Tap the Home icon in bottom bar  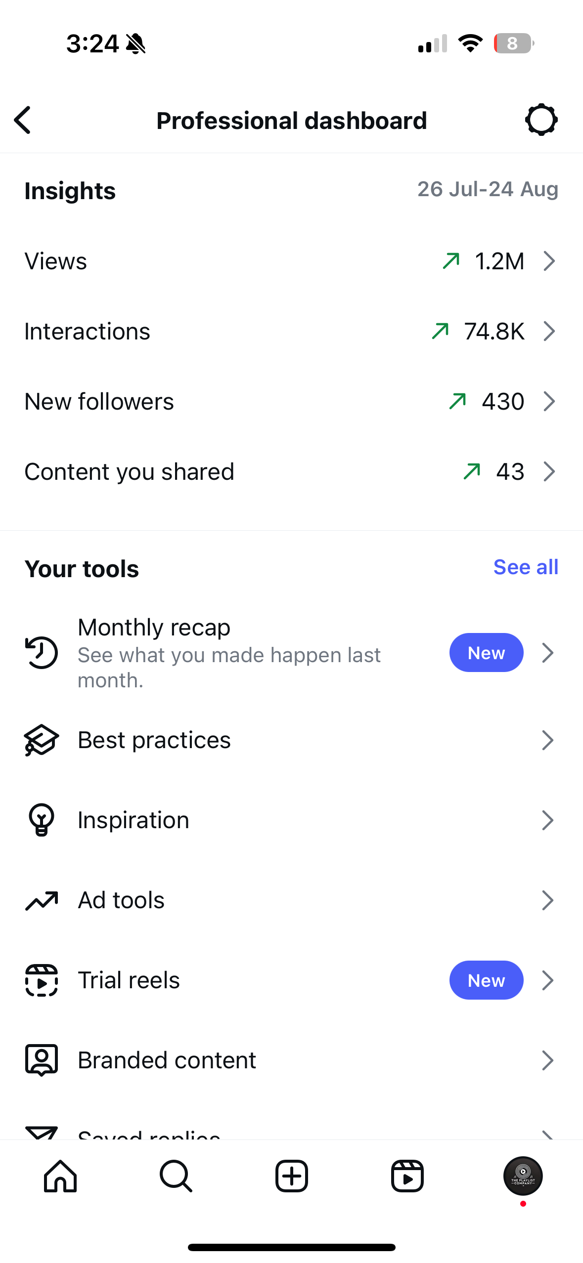click(60, 1176)
